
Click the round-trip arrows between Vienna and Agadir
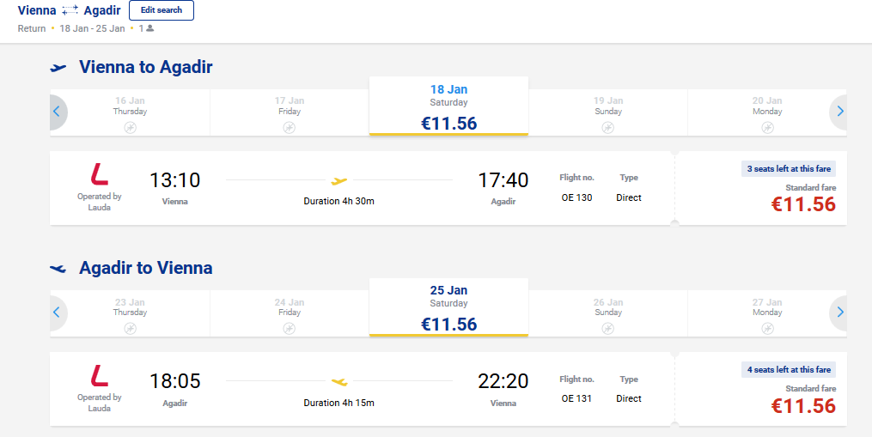[70, 10]
